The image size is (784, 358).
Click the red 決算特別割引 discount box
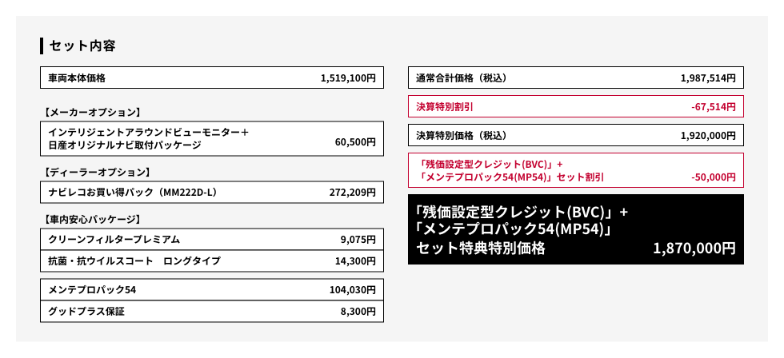[x=576, y=106]
